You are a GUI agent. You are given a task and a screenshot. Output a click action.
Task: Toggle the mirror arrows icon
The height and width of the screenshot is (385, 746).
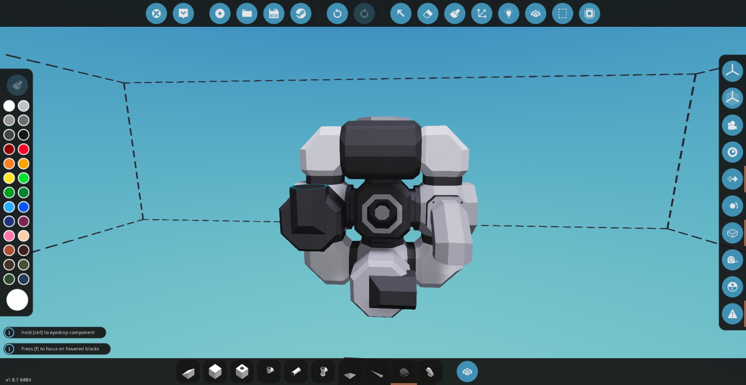[732, 179]
